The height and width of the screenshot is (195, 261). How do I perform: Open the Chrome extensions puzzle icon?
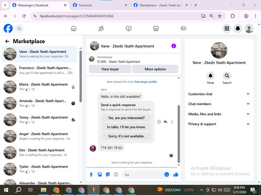(x=232, y=16)
